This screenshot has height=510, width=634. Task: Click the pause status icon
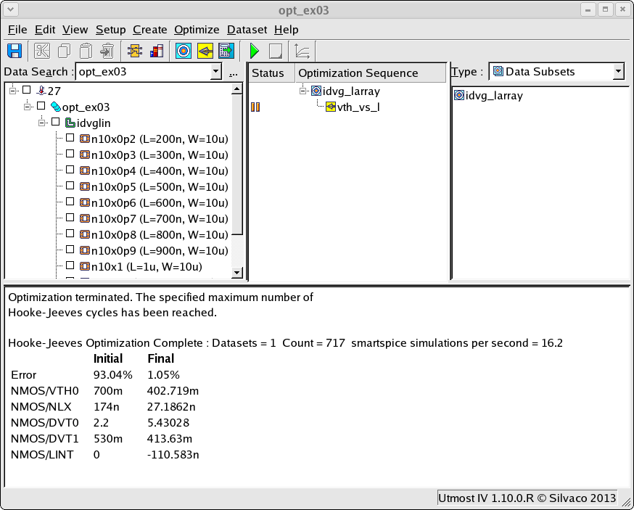pyautogui.click(x=255, y=107)
